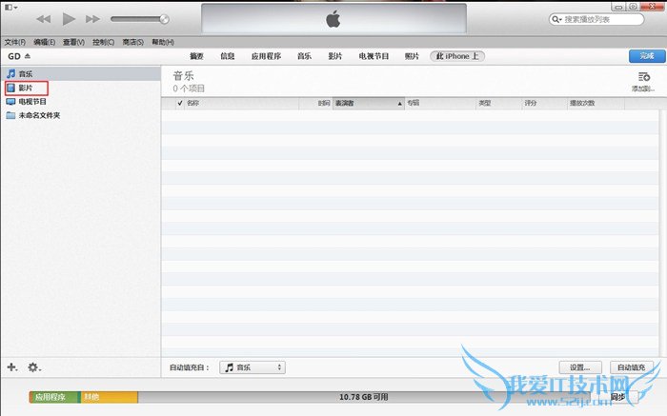This screenshot has width=667, height=416.
Task: Click the fast forward next track button
Action: pyautogui.click(x=92, y=19)
